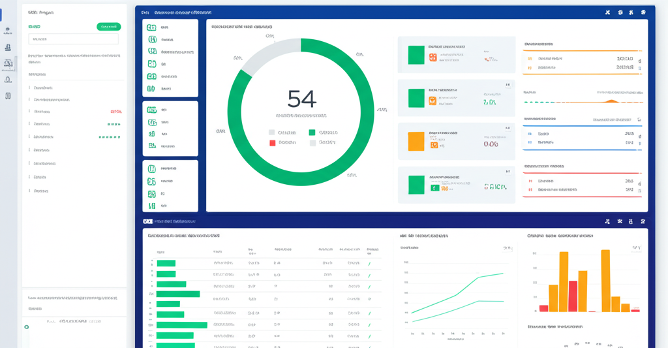Select the "54" value inside the donut chart
668x348 pixels.
coord(301,99)
